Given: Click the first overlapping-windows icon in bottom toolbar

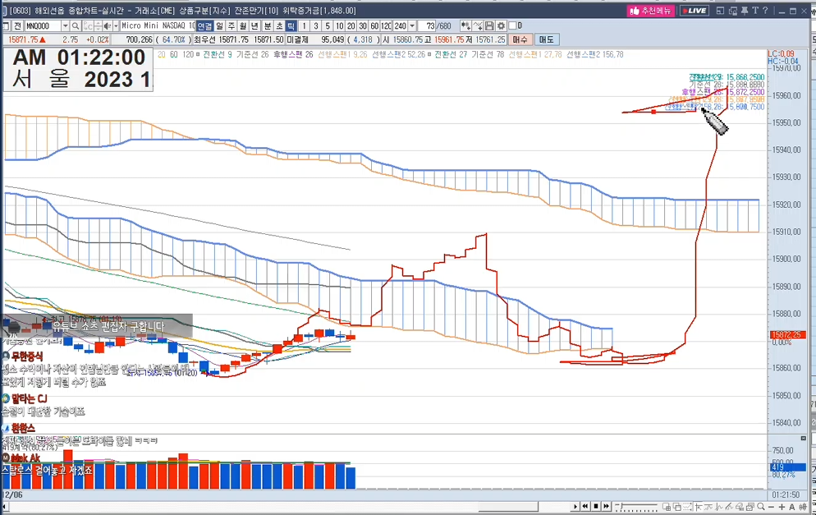Looking at the screenshot, I should pos(667,506).
